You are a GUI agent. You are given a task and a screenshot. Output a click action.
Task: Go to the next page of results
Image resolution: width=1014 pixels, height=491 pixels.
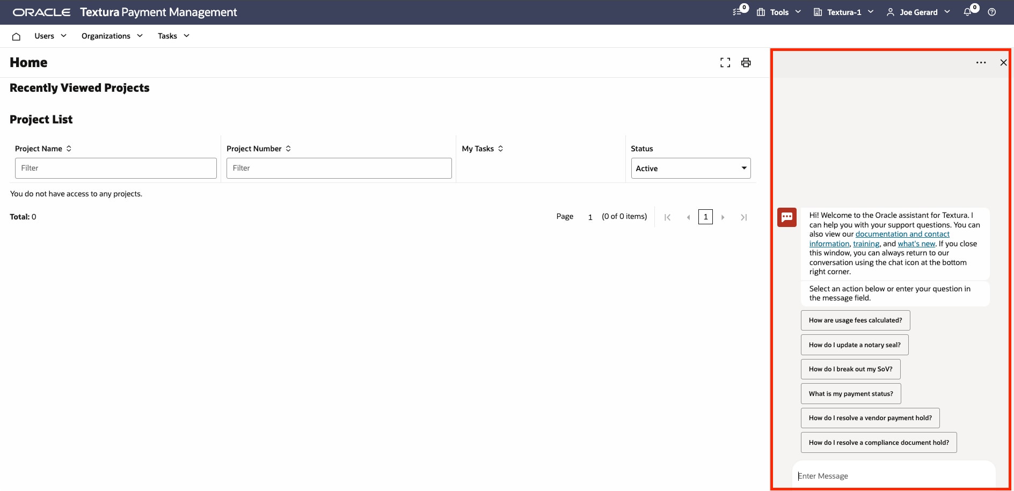pyautogui.click(x=723, y=217)
